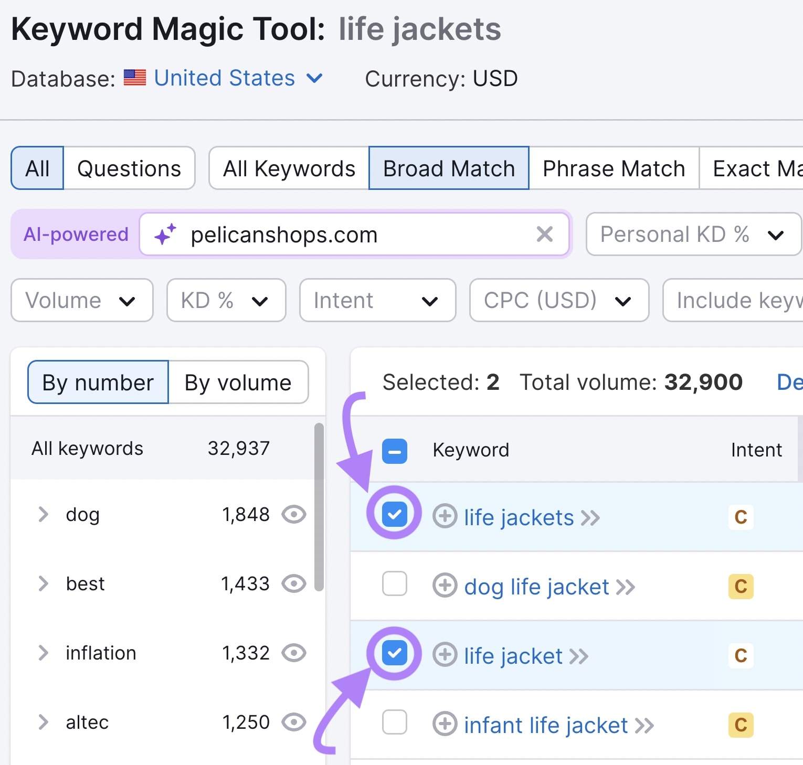Expand the inflation keyword group
This screenshot has height=765, width=803.
(43, 653)
